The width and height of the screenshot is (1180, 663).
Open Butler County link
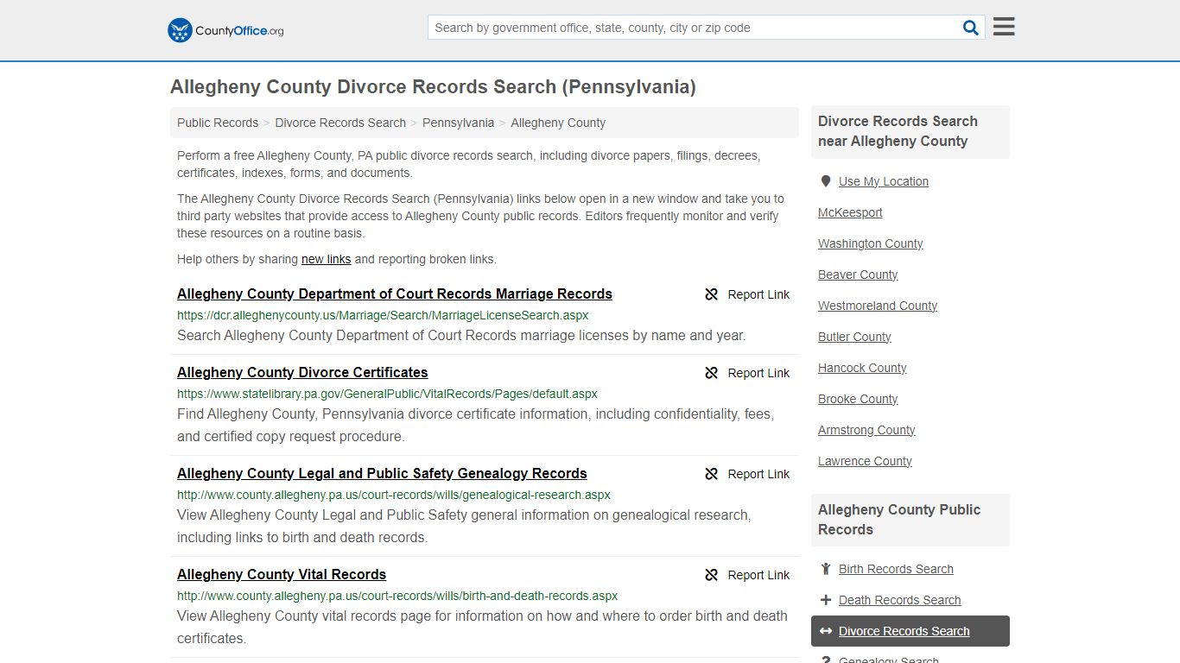(854, 337)
